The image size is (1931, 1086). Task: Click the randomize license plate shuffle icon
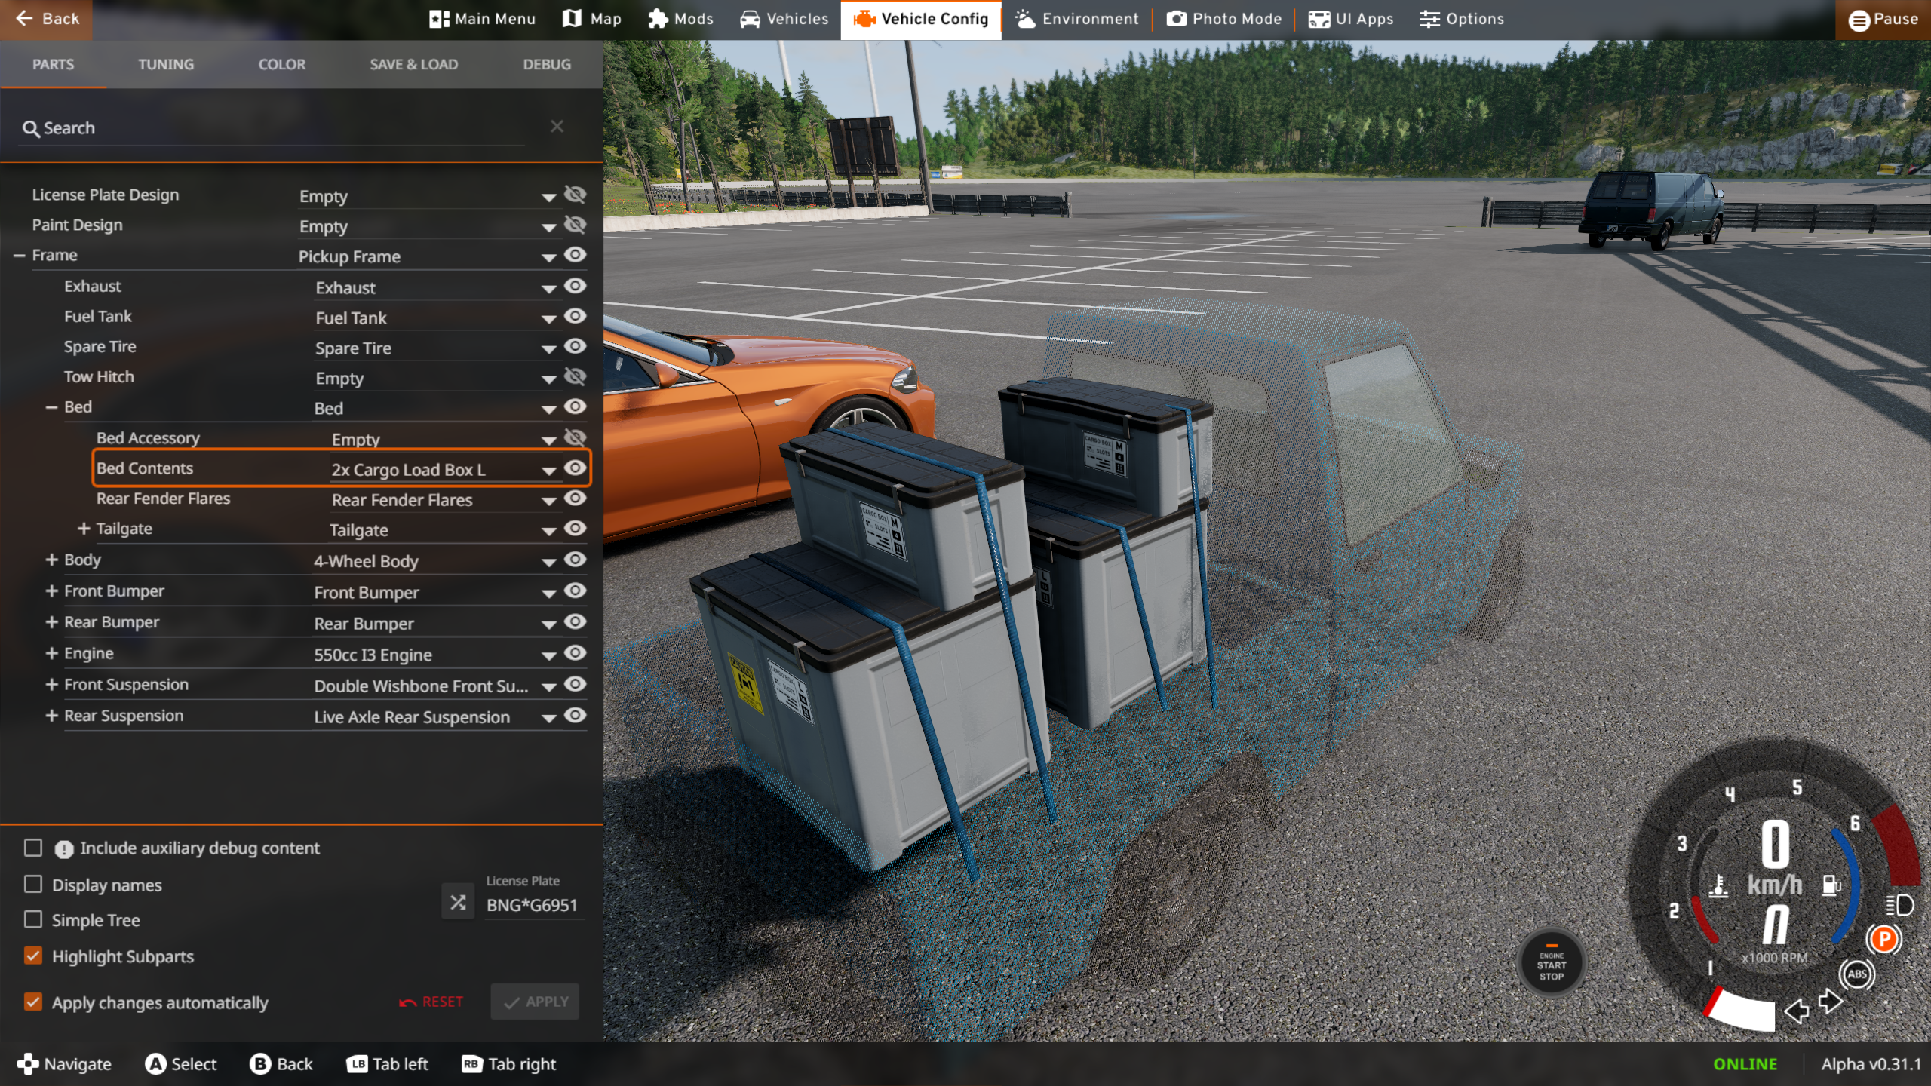click(458, 902)
